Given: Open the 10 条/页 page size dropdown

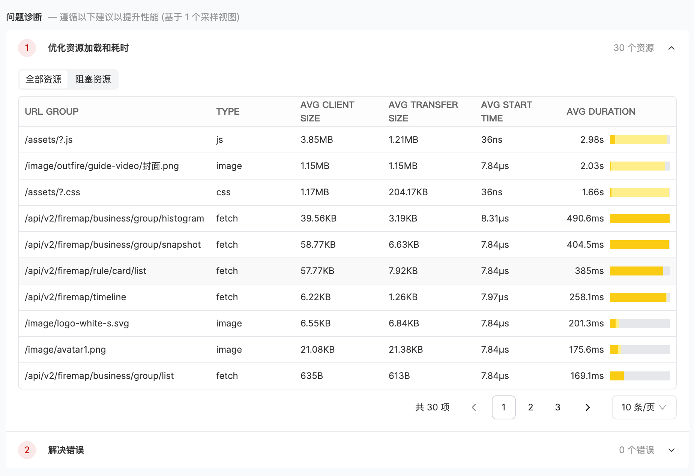Looking at the screenshot, I should [x=644, y=407].
